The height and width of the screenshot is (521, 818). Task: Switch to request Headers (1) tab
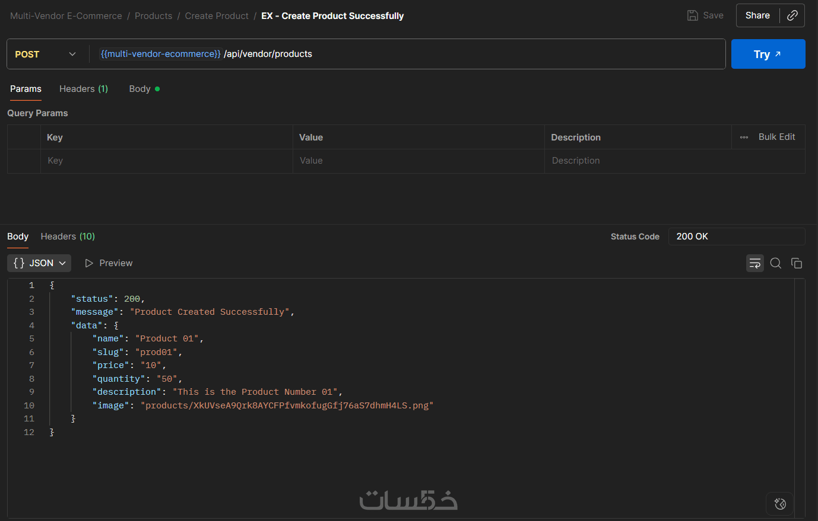tap(84, 89)
